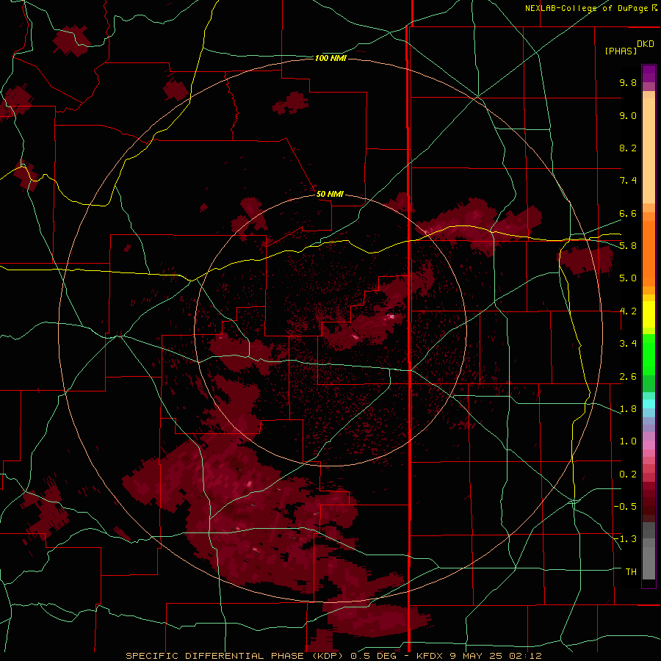Select the 9.8 legend scale value
661x661 pixels.
(628, 82)
